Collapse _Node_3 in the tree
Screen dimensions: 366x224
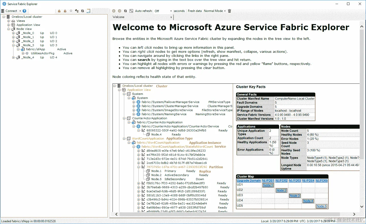(13, 45)
